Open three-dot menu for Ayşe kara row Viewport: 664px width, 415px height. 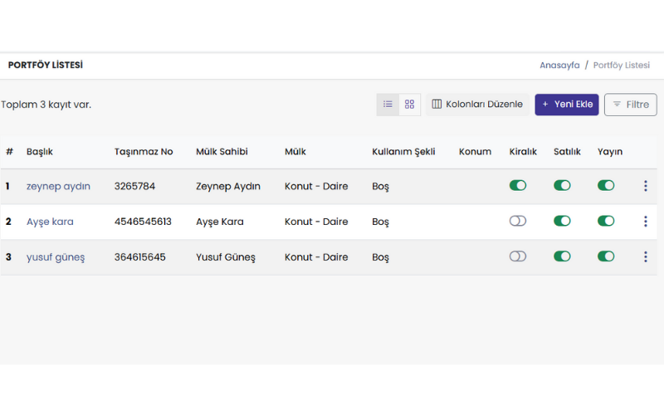pos(645,222)
